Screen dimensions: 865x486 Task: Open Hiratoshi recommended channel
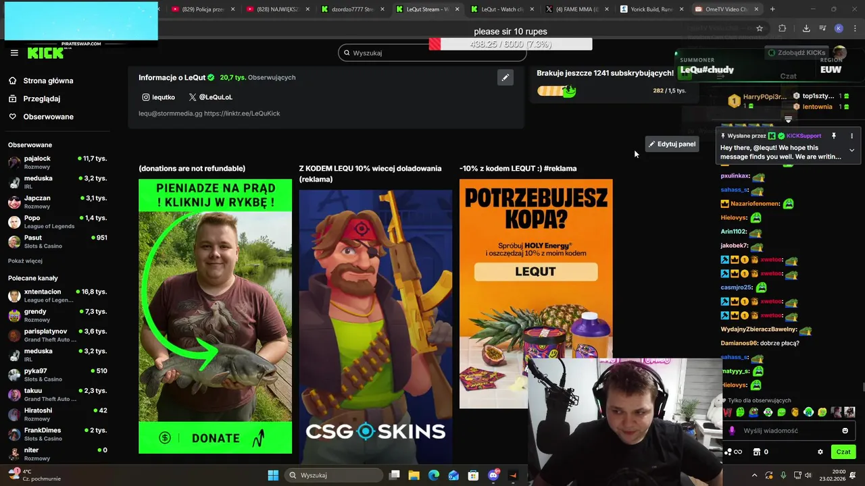(57, 414)
